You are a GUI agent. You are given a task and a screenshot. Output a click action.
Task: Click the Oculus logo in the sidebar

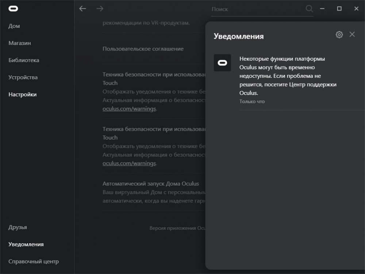pos(13,9)
